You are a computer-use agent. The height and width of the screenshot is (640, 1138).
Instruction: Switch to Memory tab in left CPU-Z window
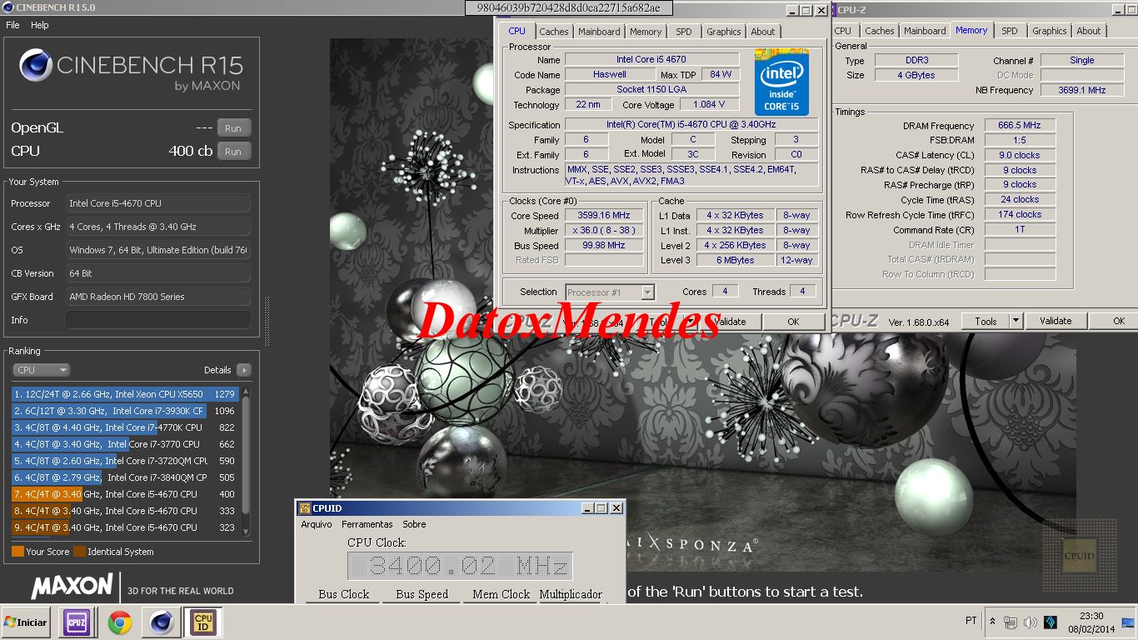(x=646, y=32)
